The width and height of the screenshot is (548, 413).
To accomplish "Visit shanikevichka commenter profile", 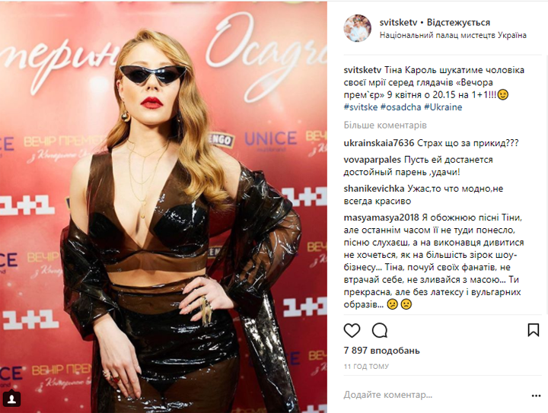I will tap(374, 189).
